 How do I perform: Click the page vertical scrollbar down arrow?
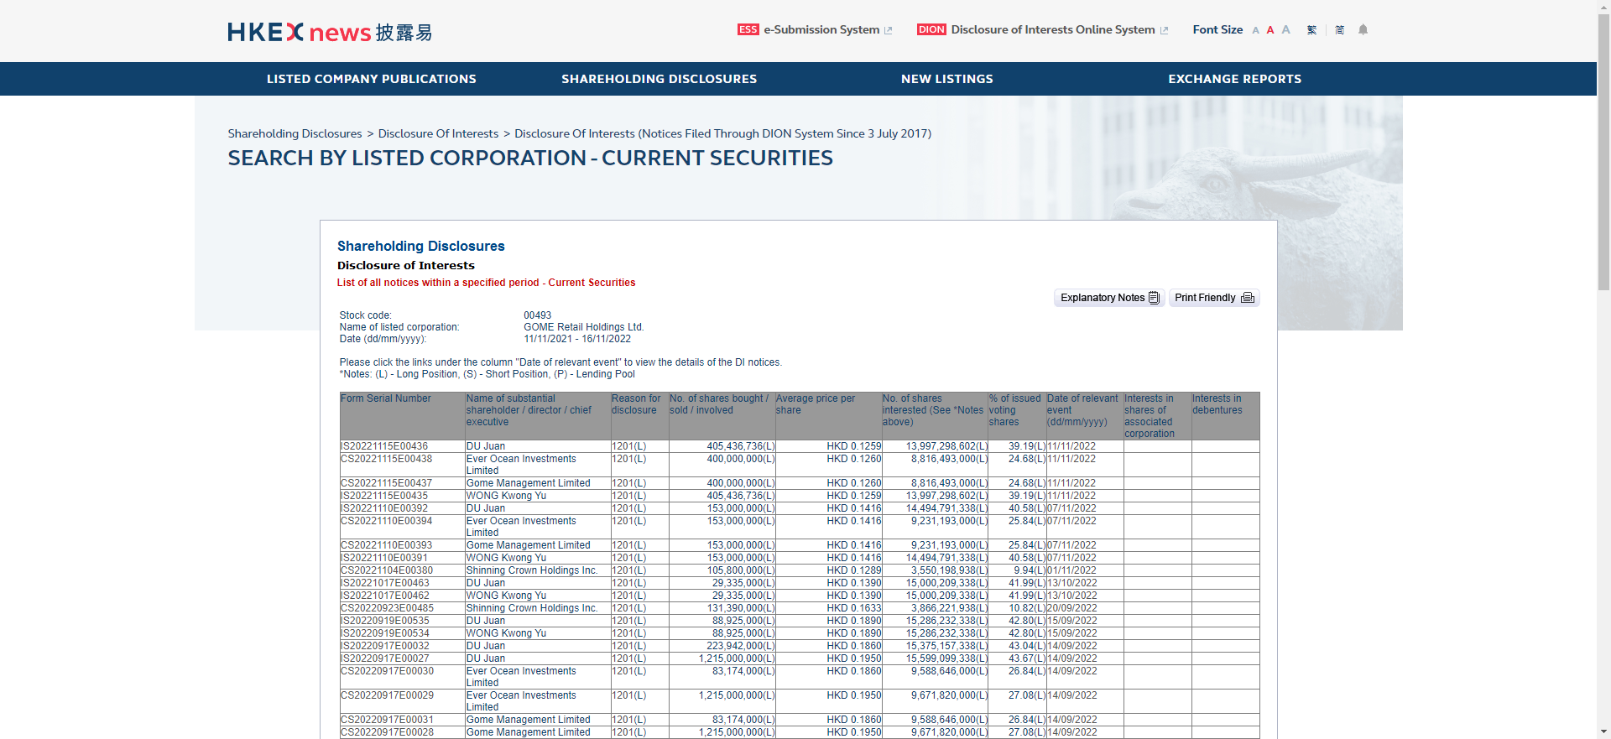tap(1603, 731)
